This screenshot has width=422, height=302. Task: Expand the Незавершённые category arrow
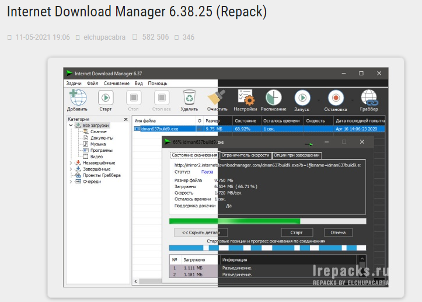tap(71, 163)
